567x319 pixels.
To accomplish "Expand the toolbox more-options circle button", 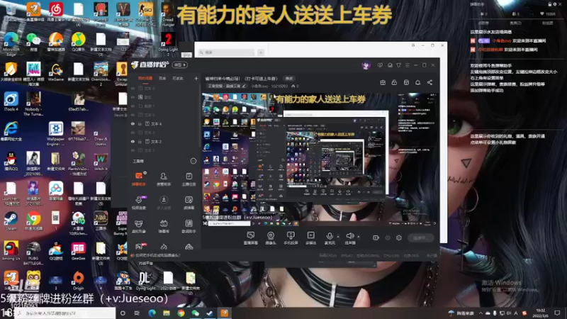I will 193,161.
